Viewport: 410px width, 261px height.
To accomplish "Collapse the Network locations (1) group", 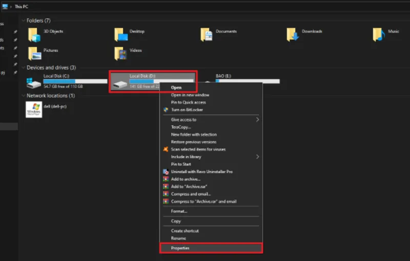I will pyautogui.click(x=23, y=96).
